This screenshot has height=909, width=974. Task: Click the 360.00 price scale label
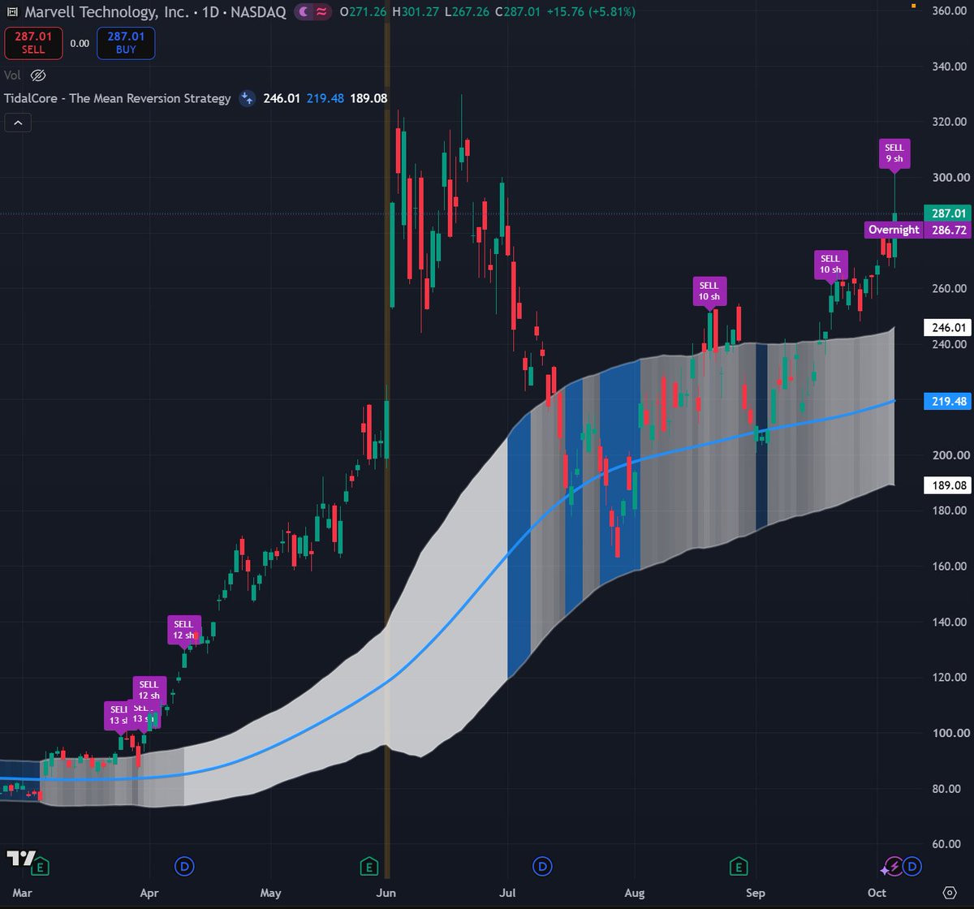pyautogui.click(x=949, y=11)
